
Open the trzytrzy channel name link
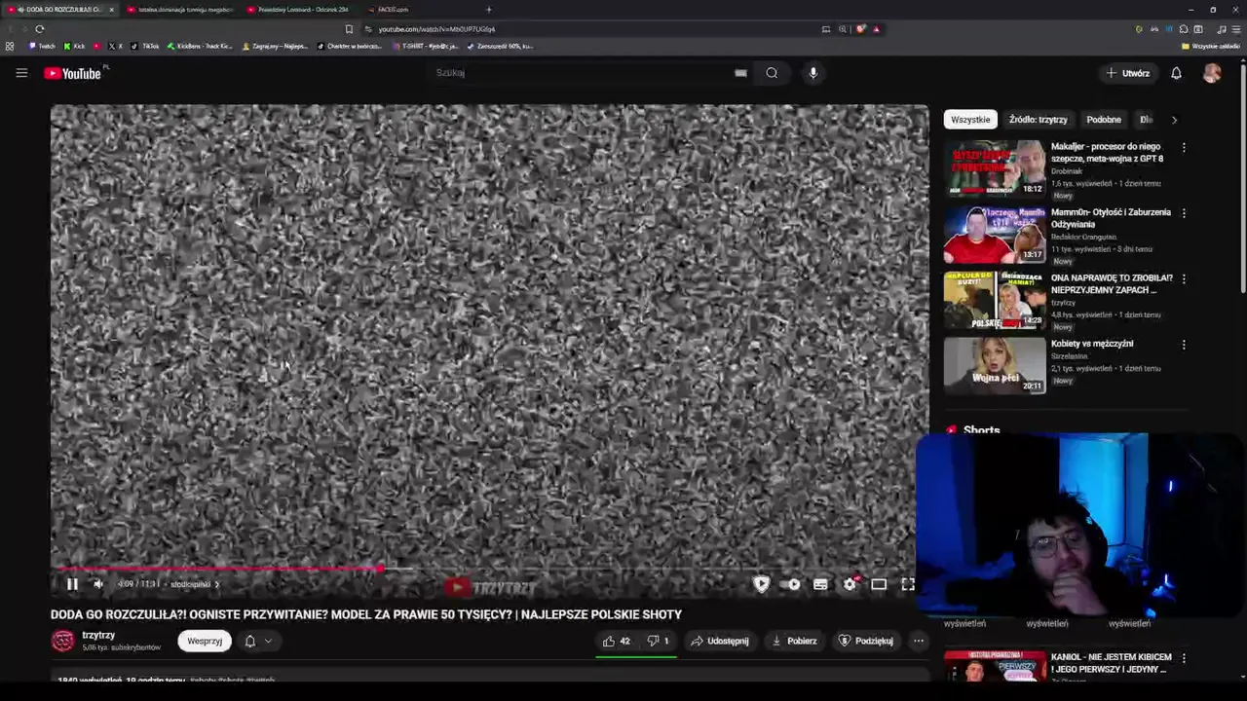tap(98, 635)
